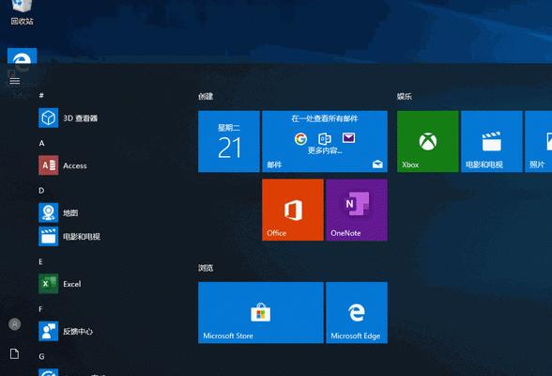Click '在一处查看所有邮件' text on Mail tile
Screen dimensions: 552x376
[325, 118]
